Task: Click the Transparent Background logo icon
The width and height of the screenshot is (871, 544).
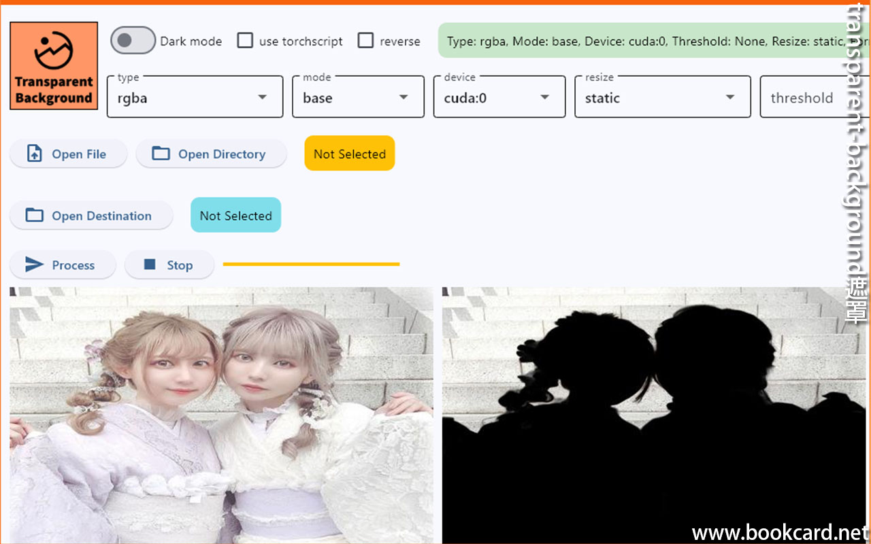Action: 54,66
